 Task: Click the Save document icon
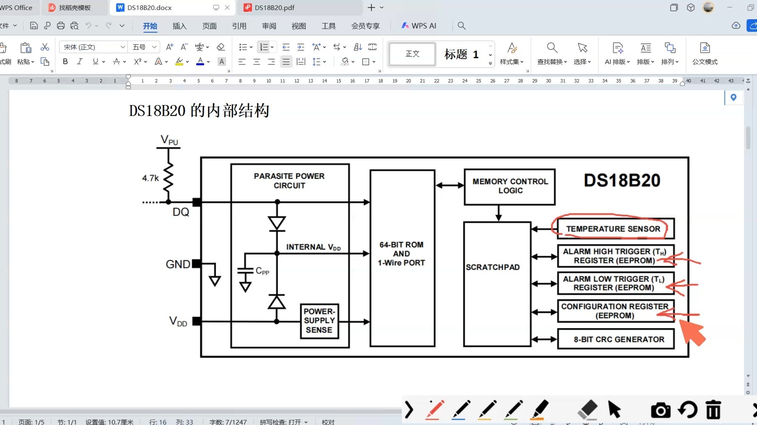pyautogui.click(x=34, y=26)
